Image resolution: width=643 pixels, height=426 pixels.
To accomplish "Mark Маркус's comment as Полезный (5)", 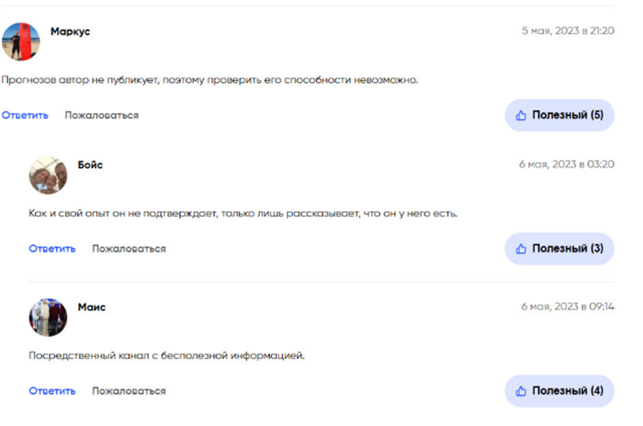I will coord(559,115).
